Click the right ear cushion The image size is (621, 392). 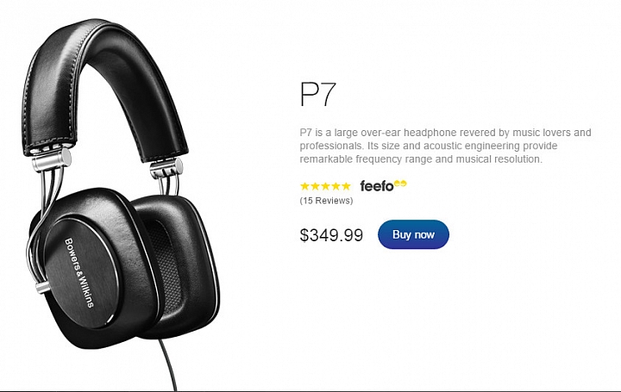tap(174, 267)
